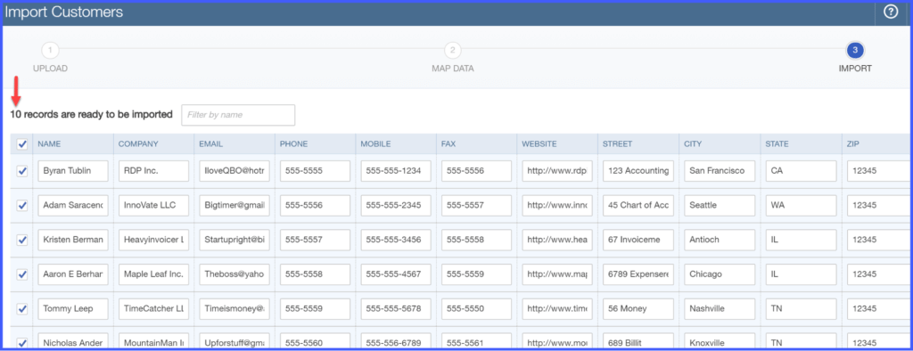The height and width of the screenshot is (351, 913).
Task: Click the ZIP column header
Action: point(852,143)
